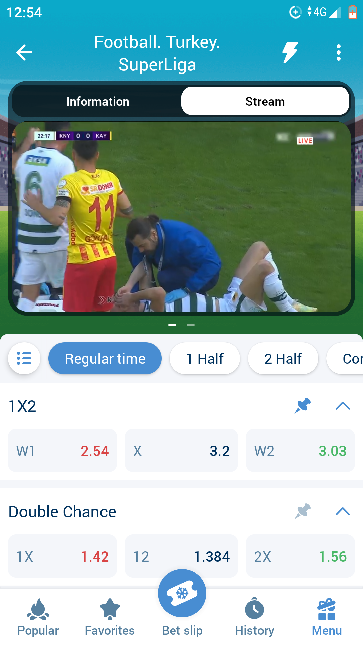Image resolution: width=363 pixels, height=646 pixels.
Task: Tap the lightning bolt quick bet icon
Action: point(290,52)
